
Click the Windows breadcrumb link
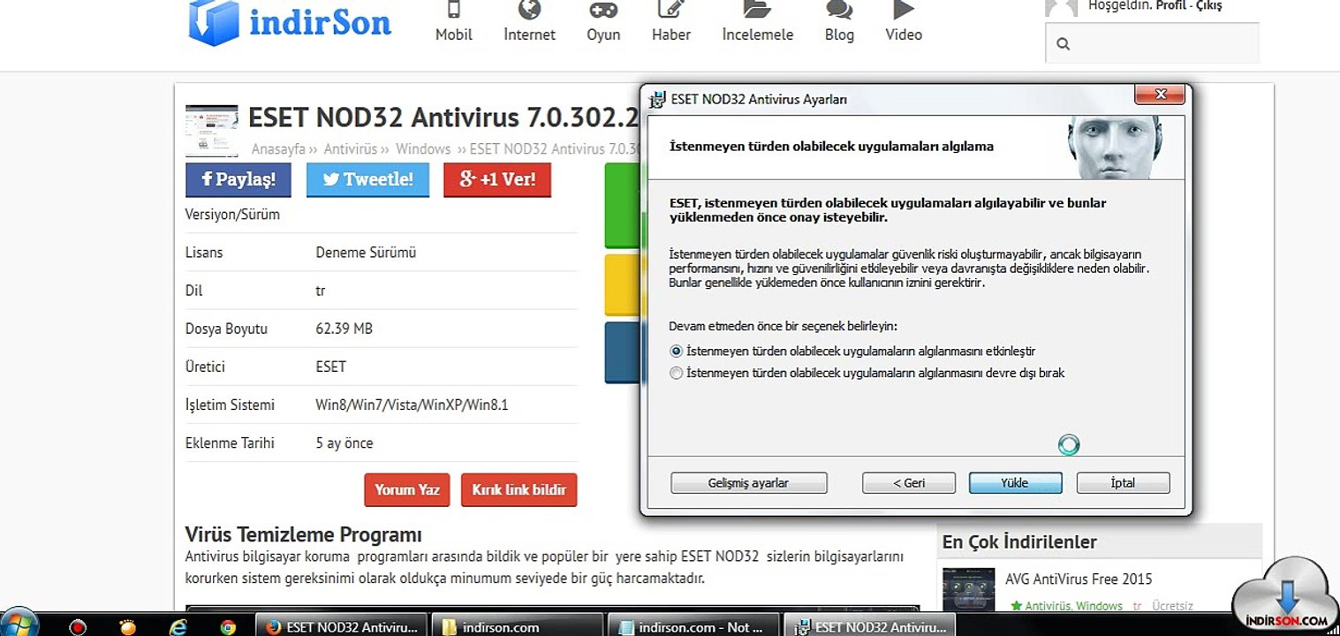423,149
